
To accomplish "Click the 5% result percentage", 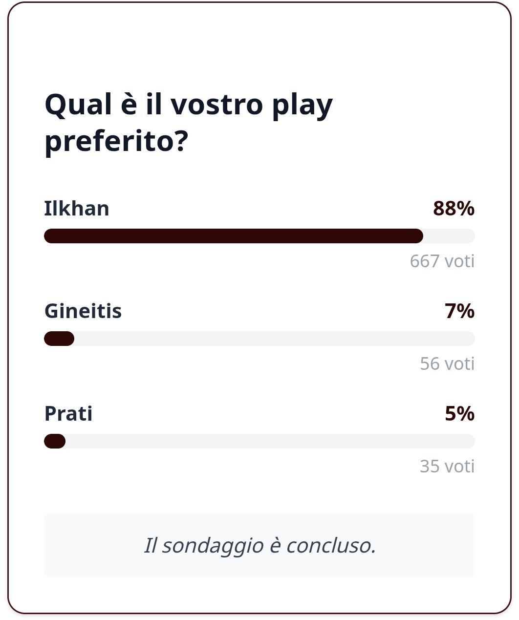I will pos(459,414).
